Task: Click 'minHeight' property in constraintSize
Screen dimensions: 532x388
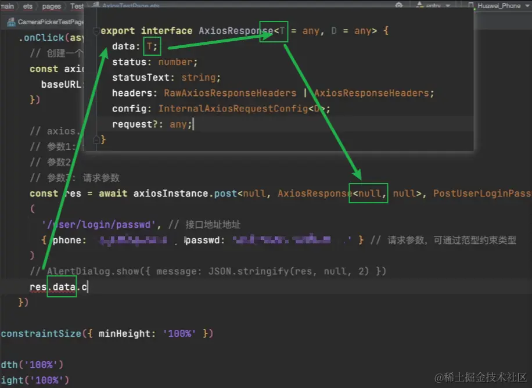Action: (x=124, y=333)
